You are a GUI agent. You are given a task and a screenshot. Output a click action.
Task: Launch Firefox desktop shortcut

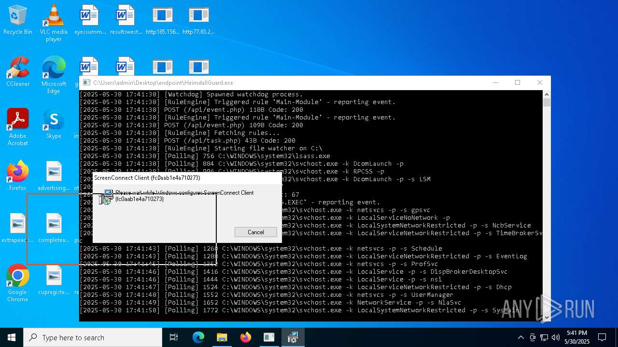tap(18, 176)
